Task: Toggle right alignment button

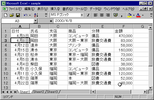Action: click(108, 15)
